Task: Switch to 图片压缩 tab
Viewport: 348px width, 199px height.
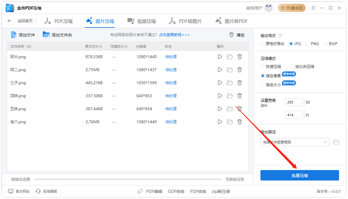Action: tap(100, 21)
